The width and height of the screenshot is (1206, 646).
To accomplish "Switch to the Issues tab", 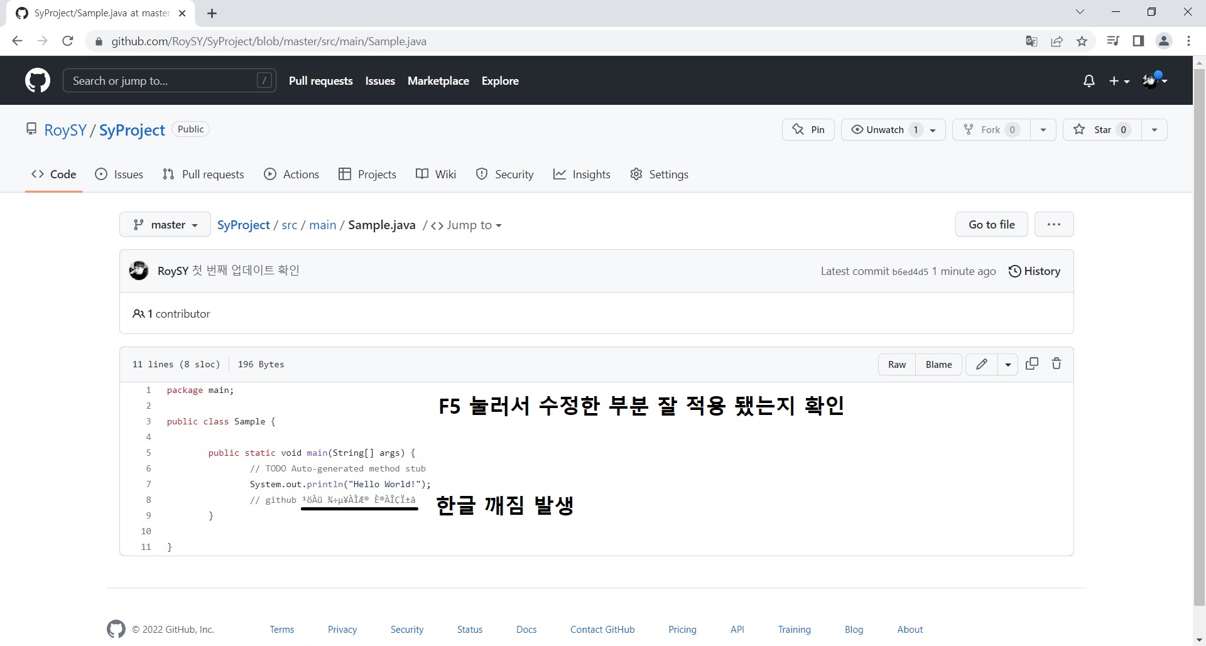I will (x=119, y=175).
